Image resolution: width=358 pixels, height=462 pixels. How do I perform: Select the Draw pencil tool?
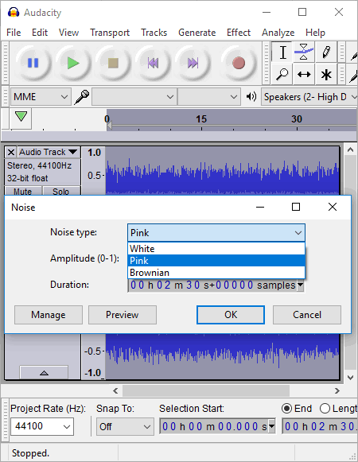click(x=325, y=52)
